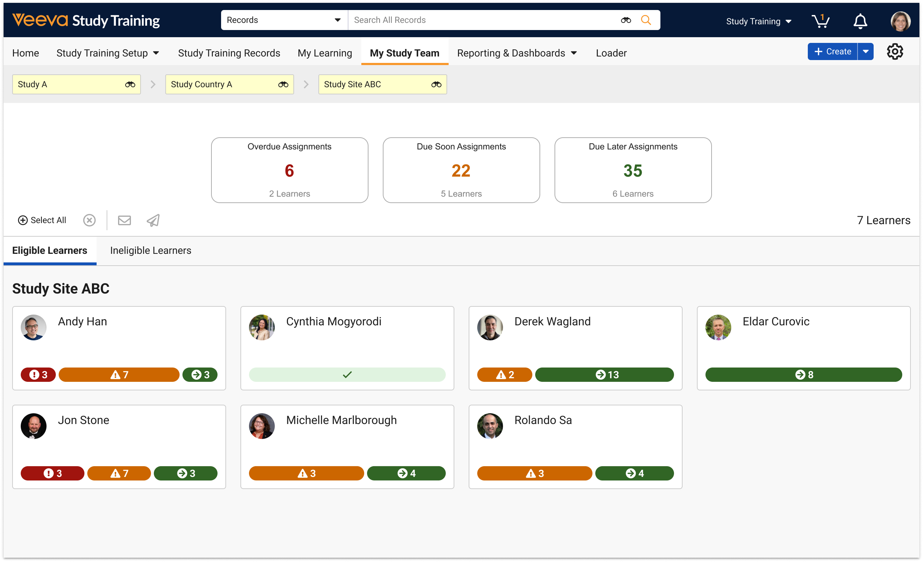Expand the Study Training Setup menu
The image size is (923, 562).
[108, 53]
